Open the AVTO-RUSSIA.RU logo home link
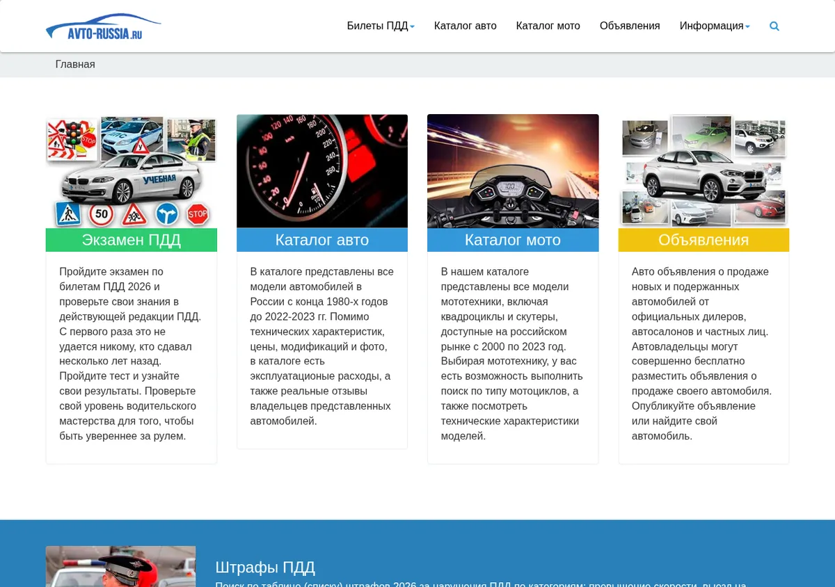 104,26
